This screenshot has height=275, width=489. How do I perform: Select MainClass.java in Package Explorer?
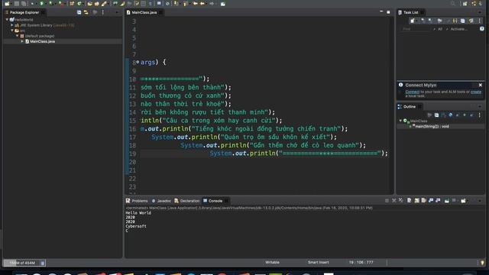pos(43,41)
